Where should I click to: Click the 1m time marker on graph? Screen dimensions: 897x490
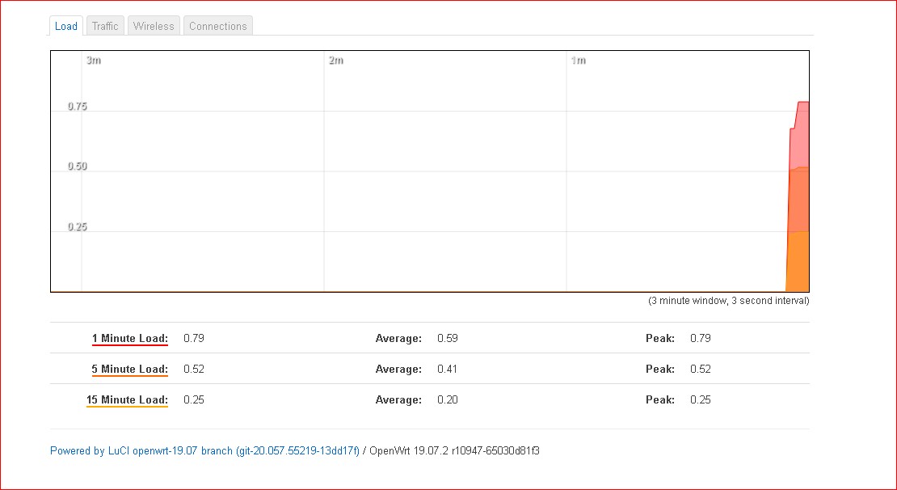pyautogui.click(x=579, y=61)
